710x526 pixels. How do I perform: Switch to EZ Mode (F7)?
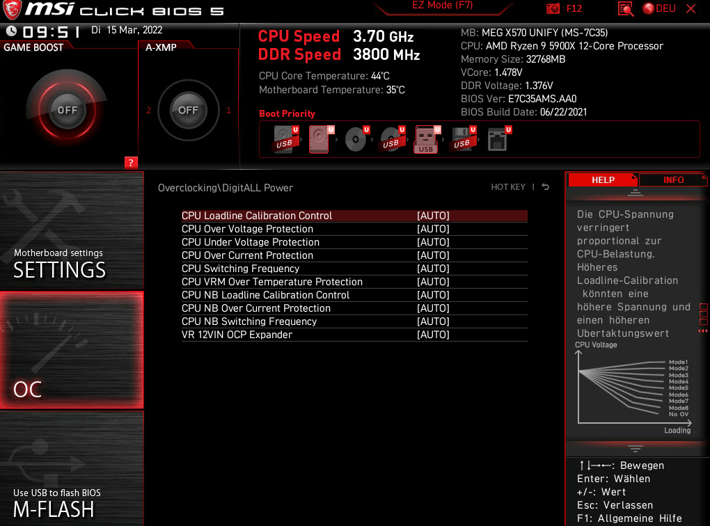pyautogui.click(x=443, y=6)
